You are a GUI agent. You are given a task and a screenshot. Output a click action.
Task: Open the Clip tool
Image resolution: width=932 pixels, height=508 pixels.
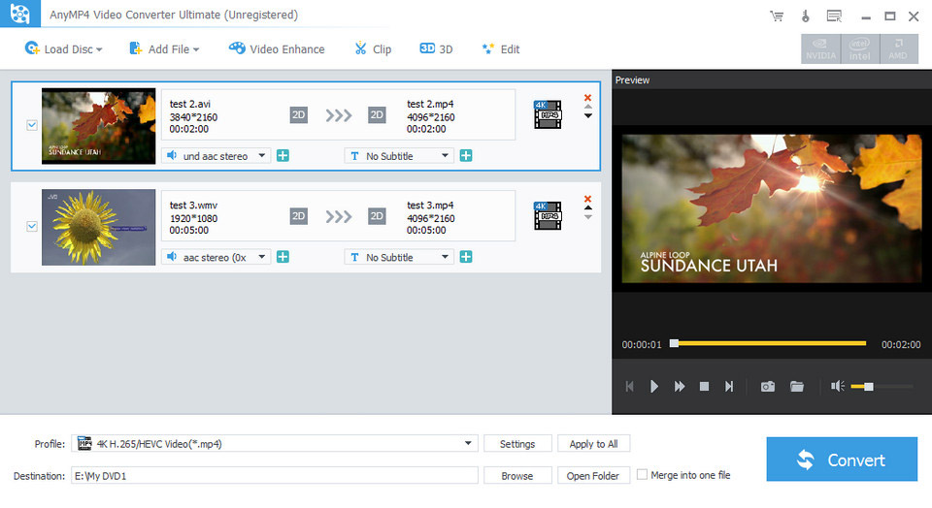tap(373, 49)
